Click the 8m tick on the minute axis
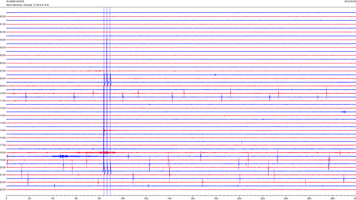Screen dimensions: 356x200 coord(99,199)
